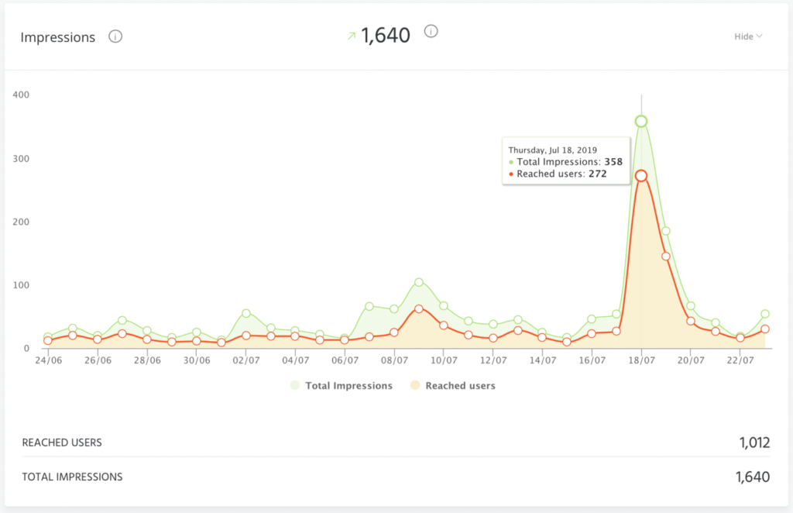
Task: Click the orange Reached users legend swatch
Action: click(415, 385)
